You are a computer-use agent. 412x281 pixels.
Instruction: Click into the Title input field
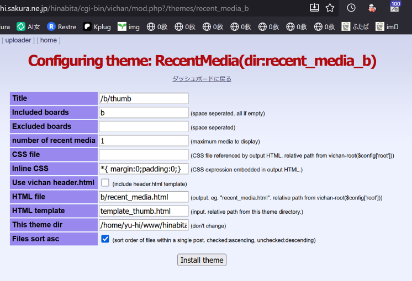pyautogui.click(x=143, y=99)
